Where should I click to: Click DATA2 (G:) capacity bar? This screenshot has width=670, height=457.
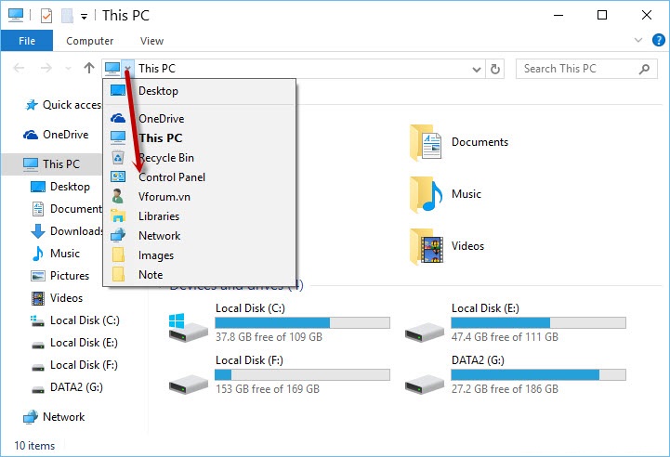(538, 375)
